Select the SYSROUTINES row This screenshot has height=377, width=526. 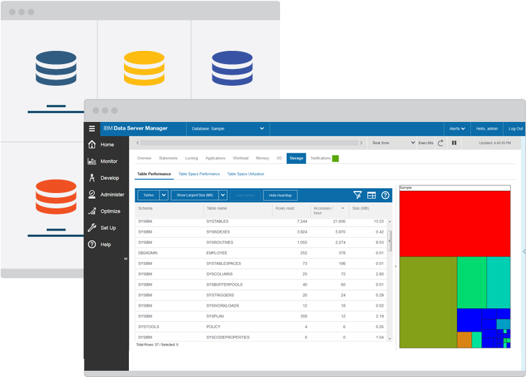(261, 243)
